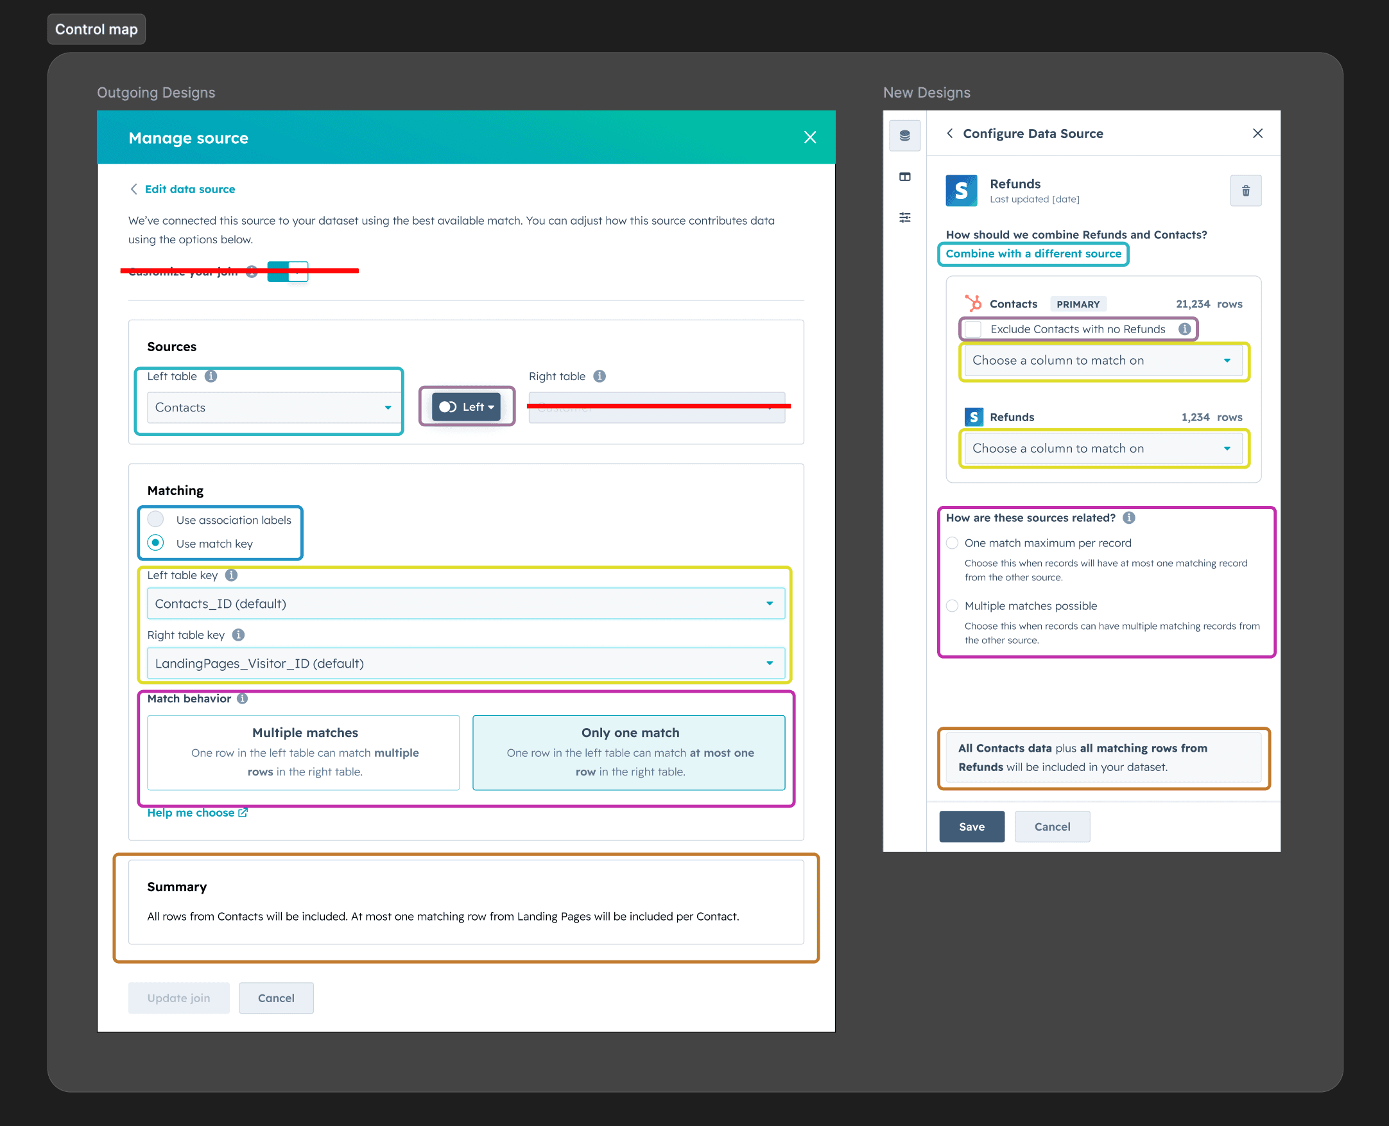Click the table columns icon in sidebar
Image resolution: width=1389 pixels, height=1126 pixels.
(904, 177)
